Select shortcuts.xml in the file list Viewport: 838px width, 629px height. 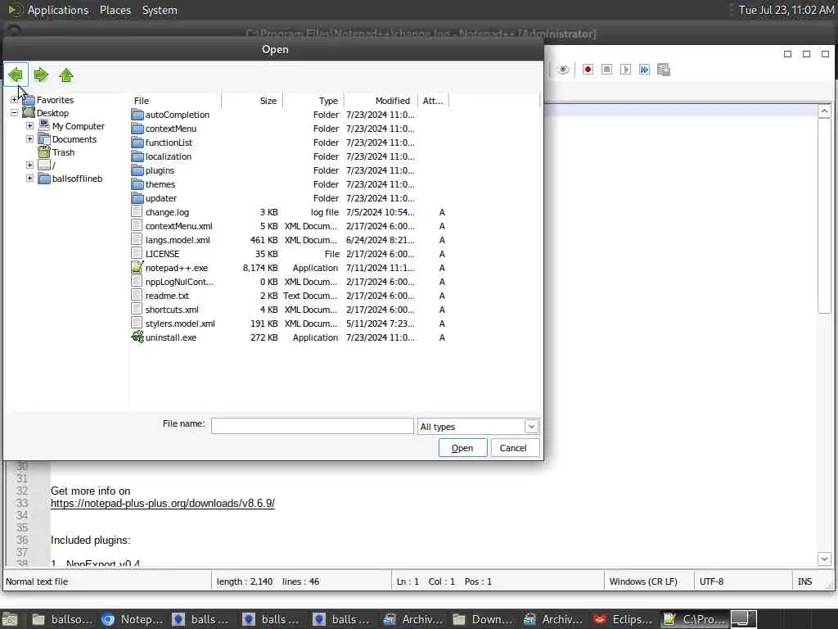point(172,310)
